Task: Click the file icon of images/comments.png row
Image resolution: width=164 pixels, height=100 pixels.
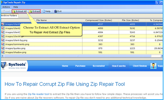Action: pos(3,44)
